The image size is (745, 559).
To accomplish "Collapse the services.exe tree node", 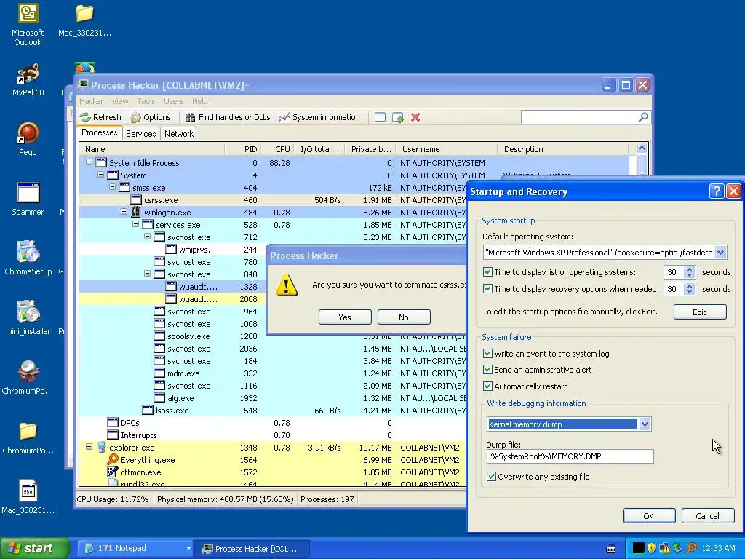I will coord(135,224).
